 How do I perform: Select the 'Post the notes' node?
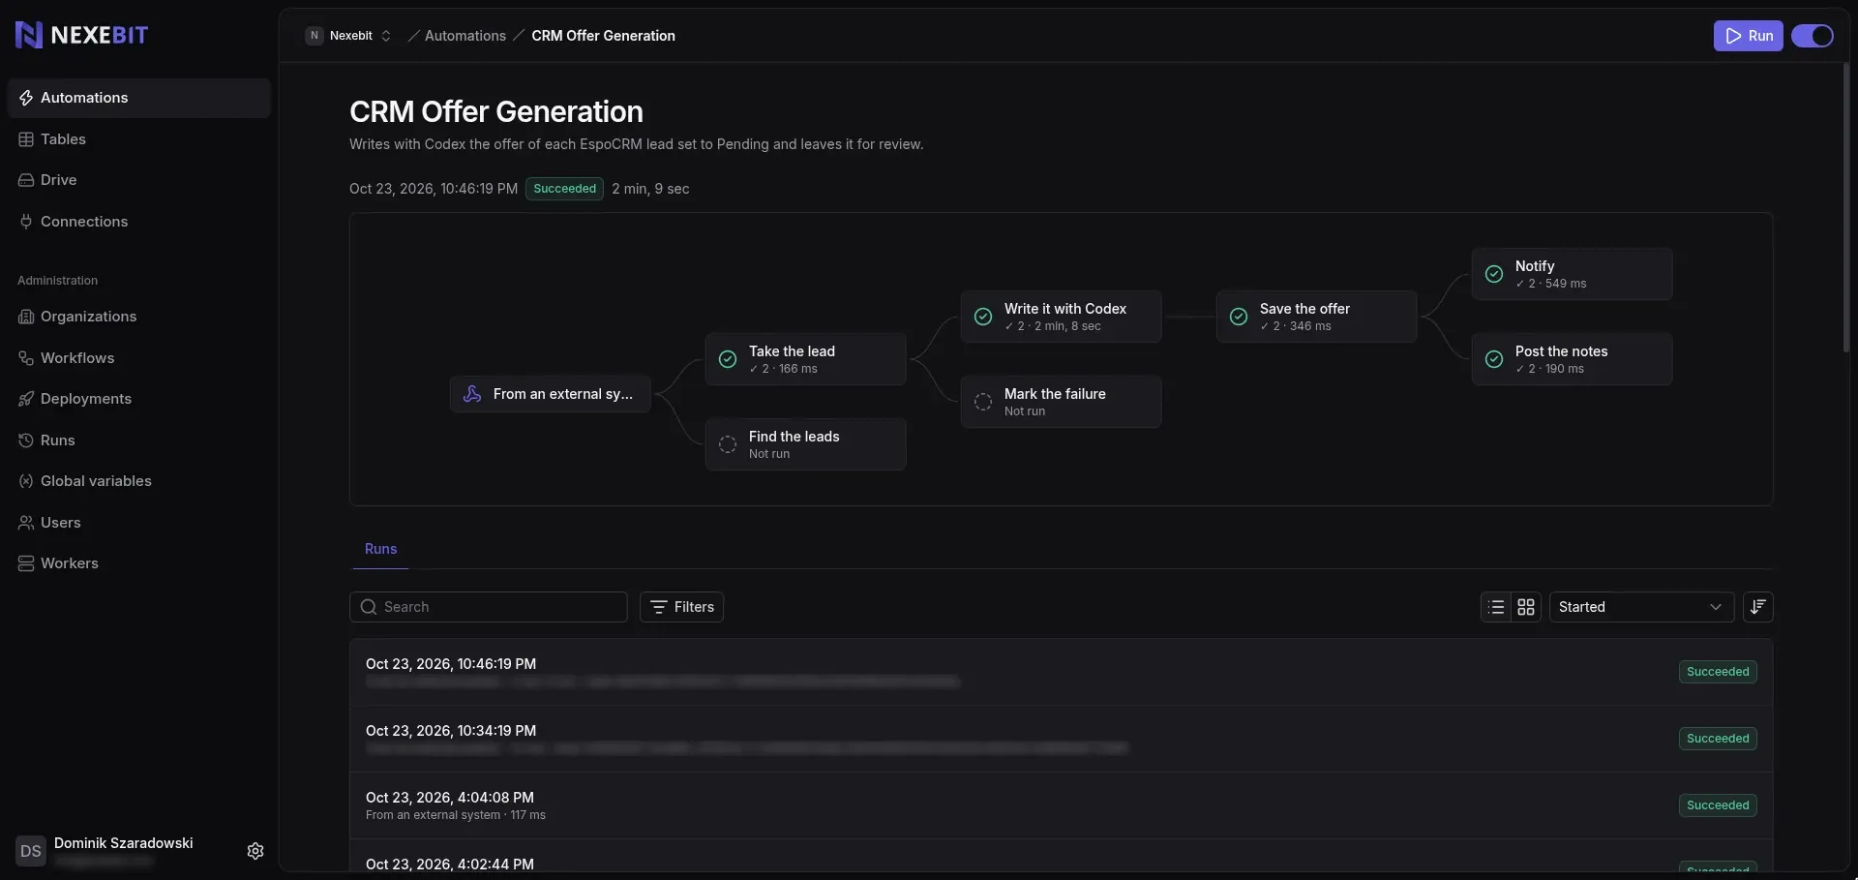tap(1572, 359)
